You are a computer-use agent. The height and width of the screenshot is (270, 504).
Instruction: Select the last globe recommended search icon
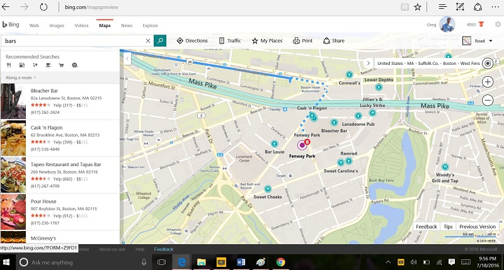coord(75,65)
